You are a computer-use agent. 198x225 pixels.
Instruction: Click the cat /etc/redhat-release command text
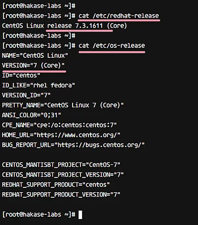[x=119, y=16]
